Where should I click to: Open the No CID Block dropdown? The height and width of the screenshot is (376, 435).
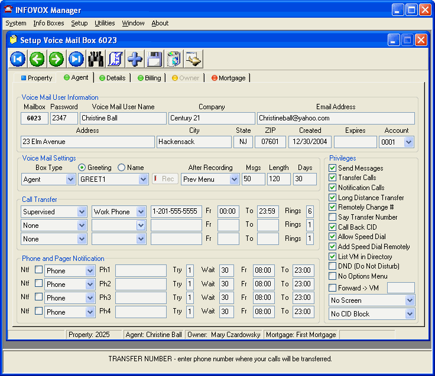coord(410,313)
